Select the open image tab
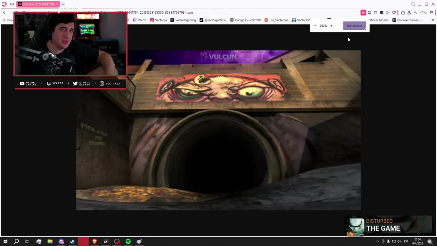Screen dimensions: 437x246 [x=38, y=4]
